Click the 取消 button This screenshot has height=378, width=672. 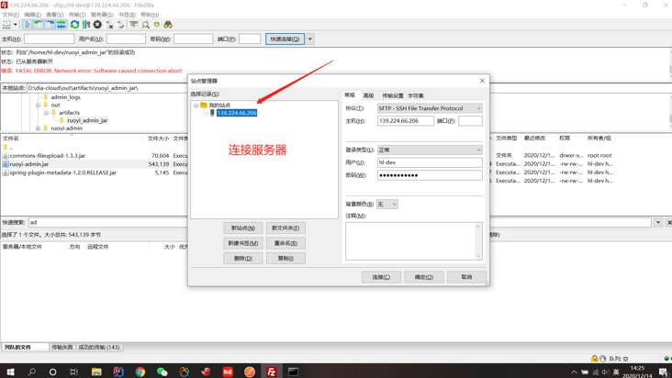[x=466, y=277]
